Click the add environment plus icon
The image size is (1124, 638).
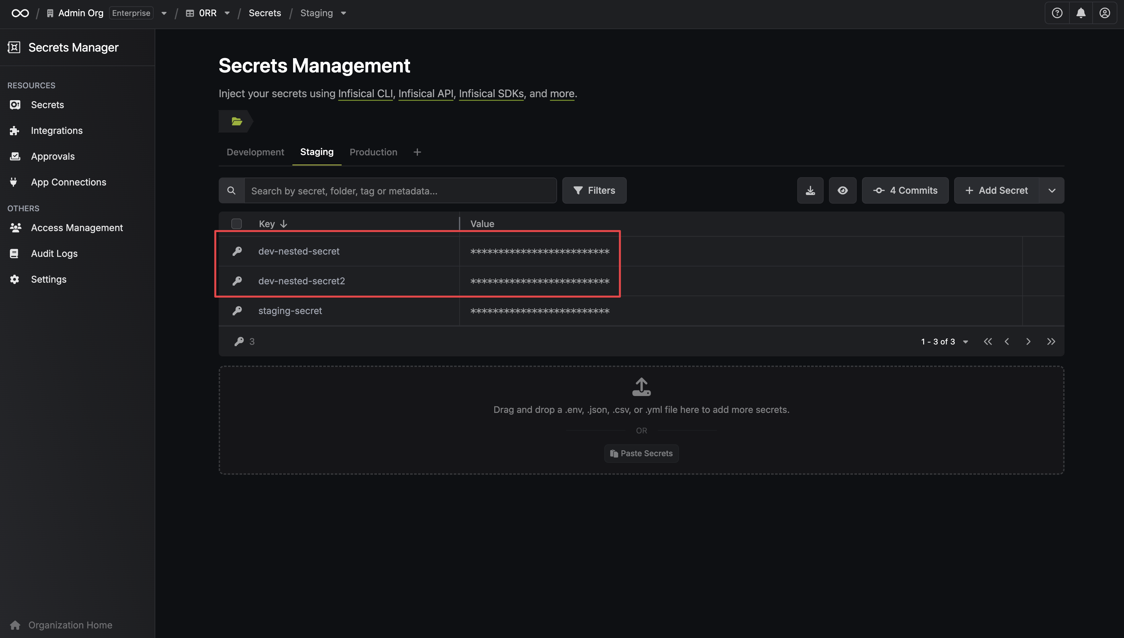click(x=417, y=152)
